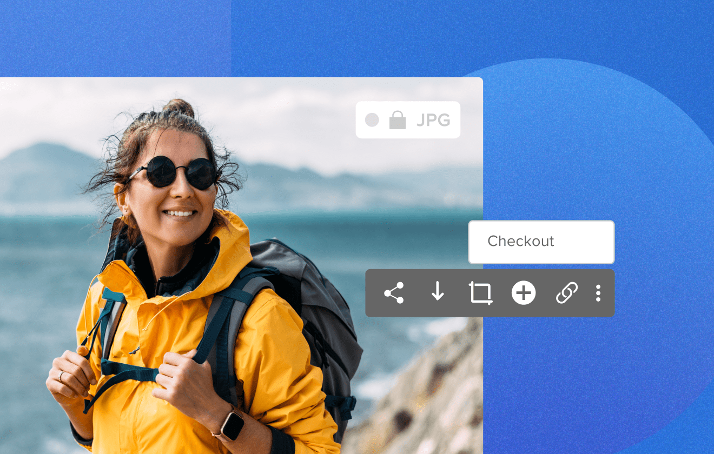Toggle the gray dot on the JPG badge
The width and height of the screenshot is (714, 454).
coord(372,119)
